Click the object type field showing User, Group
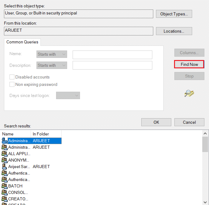This screenshot has width=209, height=205. (78, 14)
